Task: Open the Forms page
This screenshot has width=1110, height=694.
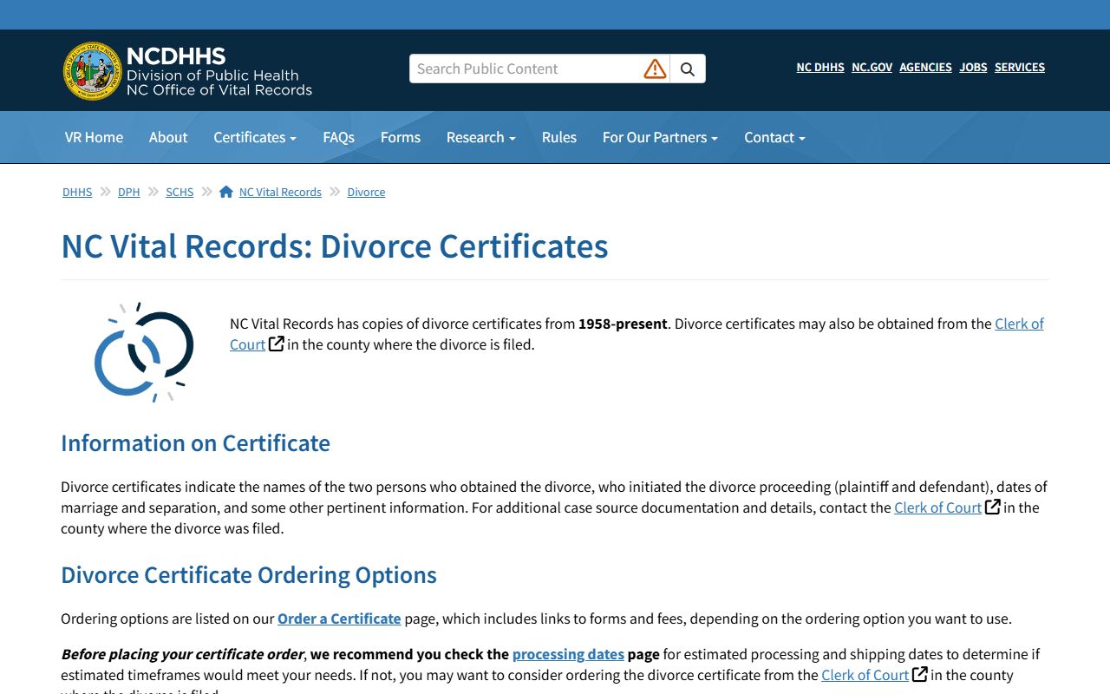Action: (x=401, y=137)
